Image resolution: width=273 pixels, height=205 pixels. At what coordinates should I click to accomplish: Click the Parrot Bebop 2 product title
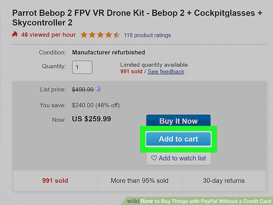coord(137,18)
